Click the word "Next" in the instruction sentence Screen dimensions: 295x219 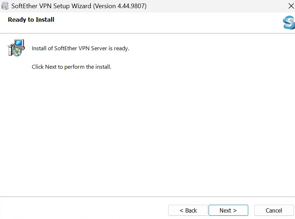point(51,67)
